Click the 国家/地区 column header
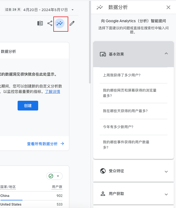 (x=8, y=187)
